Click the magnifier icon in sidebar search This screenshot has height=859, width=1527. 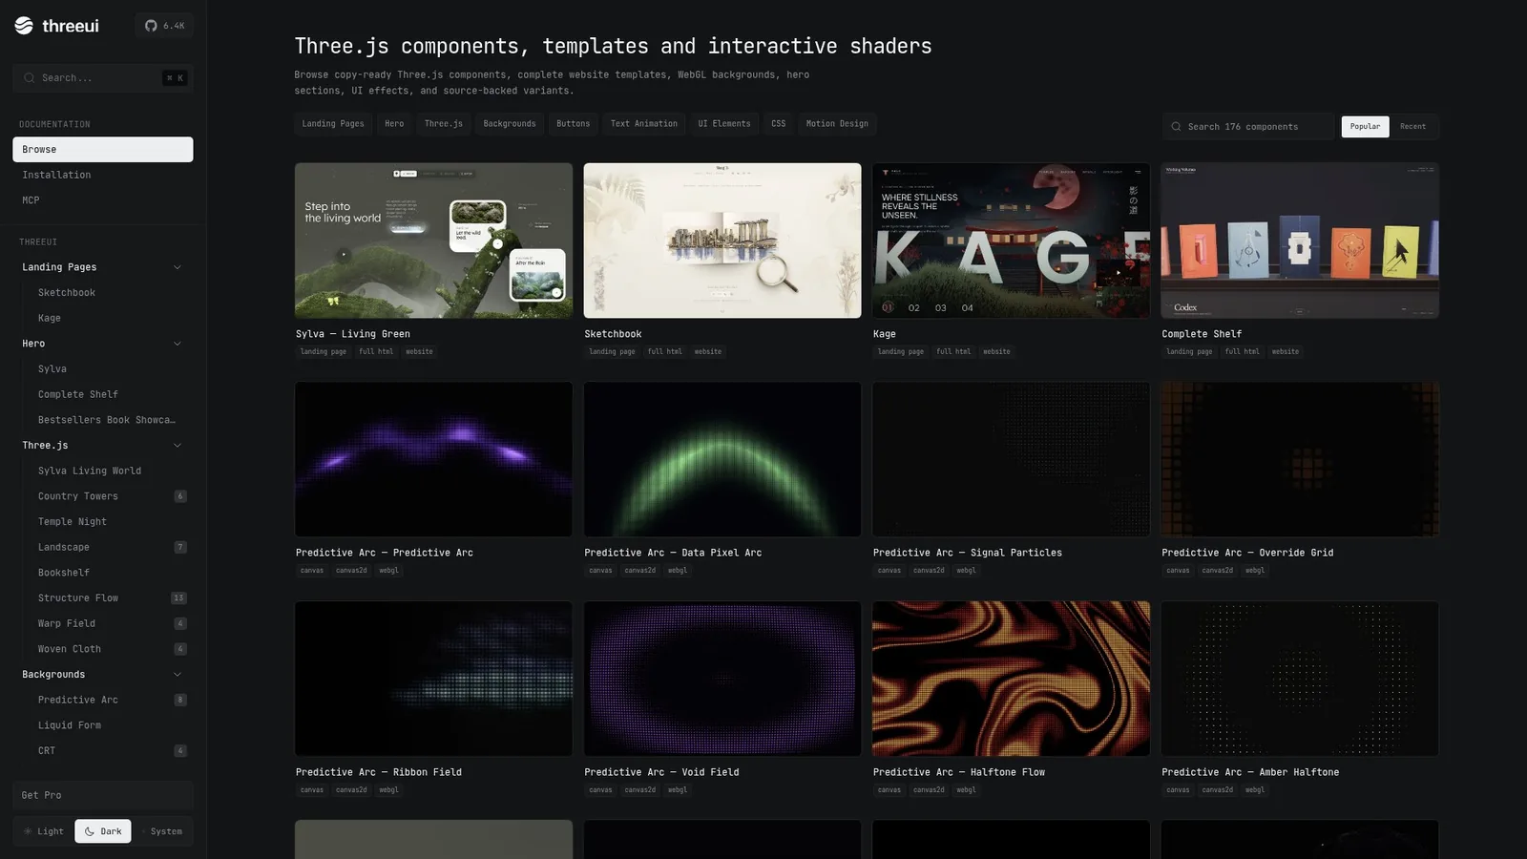point(30,78)
